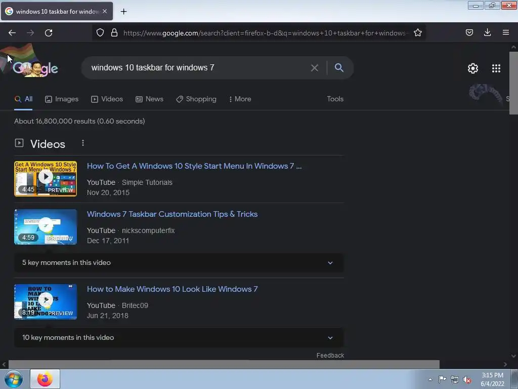518x389 pixels.
Task: Clear the search query text
Action: coord(315,68)
